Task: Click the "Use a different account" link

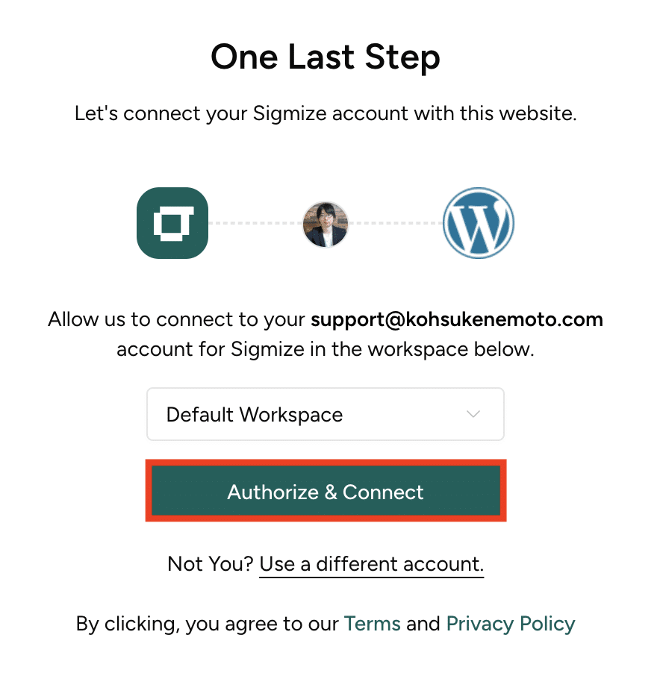Action: tap(371, 563)
